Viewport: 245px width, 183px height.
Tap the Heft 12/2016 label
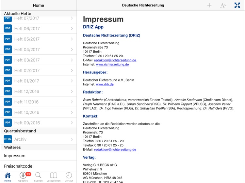tap(27, 91)
